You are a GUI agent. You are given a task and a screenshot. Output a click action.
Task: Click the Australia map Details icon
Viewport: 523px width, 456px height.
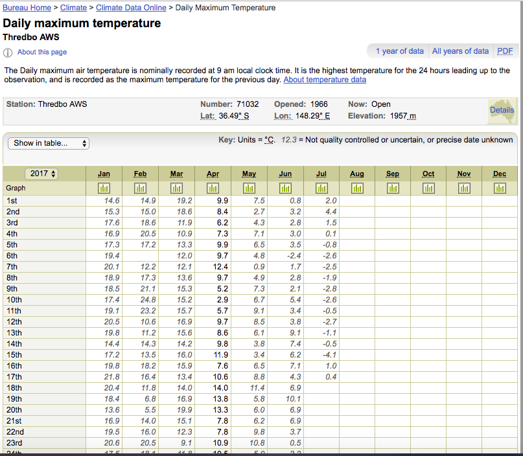coord(501,110)
